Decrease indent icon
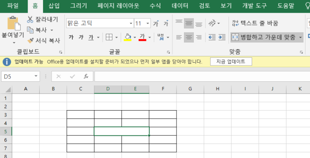 pos(212,37)
